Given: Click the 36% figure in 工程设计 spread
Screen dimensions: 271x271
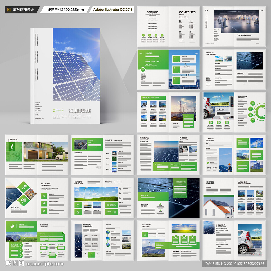Looking at the screenshot, I should click(x=215, y=168).
